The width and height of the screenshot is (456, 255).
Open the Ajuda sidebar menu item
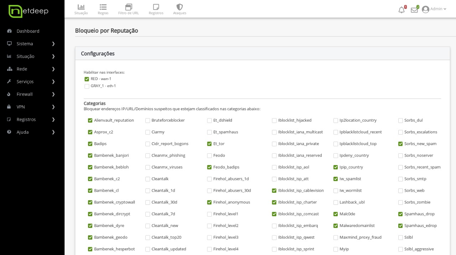pyautogui.click(x=31, y=132)
